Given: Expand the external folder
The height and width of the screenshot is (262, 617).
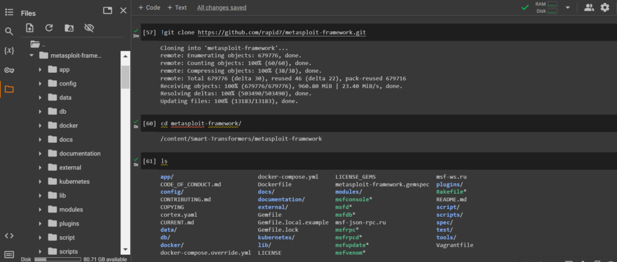Looking at the screenshot, I should 40,167.
